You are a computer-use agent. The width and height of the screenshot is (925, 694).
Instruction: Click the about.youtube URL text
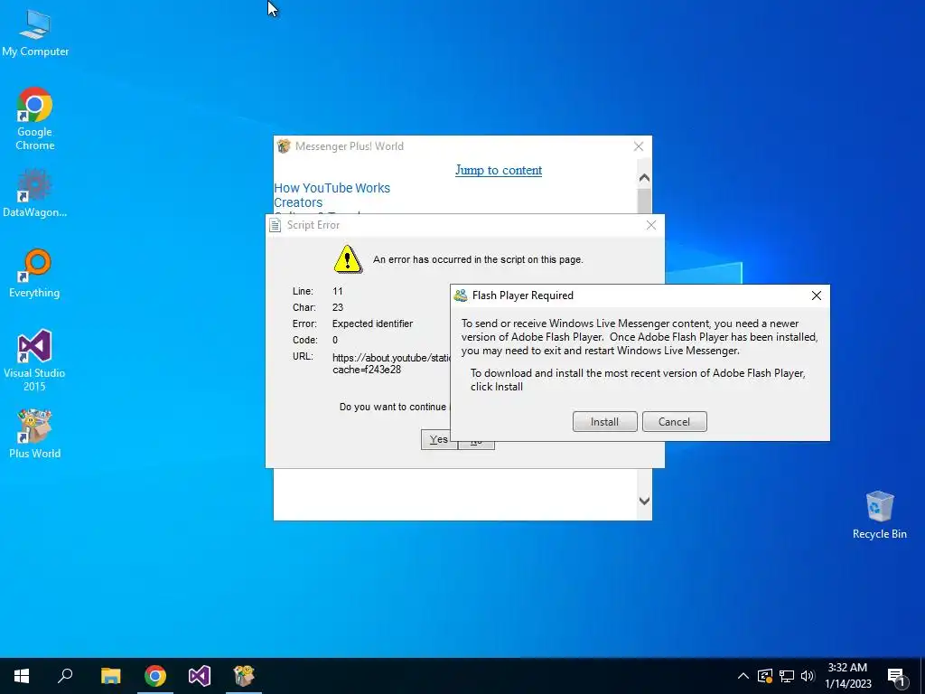[x=392, y=363]
